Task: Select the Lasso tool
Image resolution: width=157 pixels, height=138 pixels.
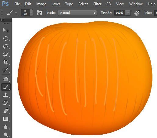Action: 6,46
